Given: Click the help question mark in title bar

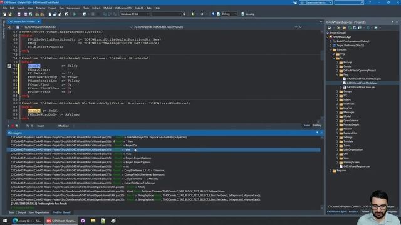Looking at the screenshot, I should click(370, 2).
